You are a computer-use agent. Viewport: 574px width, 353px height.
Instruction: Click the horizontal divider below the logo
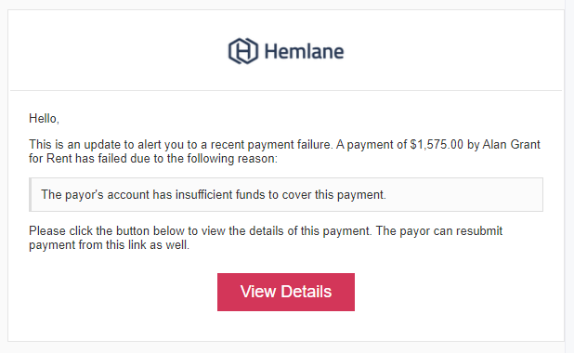tap(286, 90)
